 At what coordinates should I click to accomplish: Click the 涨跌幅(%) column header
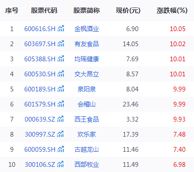click(172, 10)
